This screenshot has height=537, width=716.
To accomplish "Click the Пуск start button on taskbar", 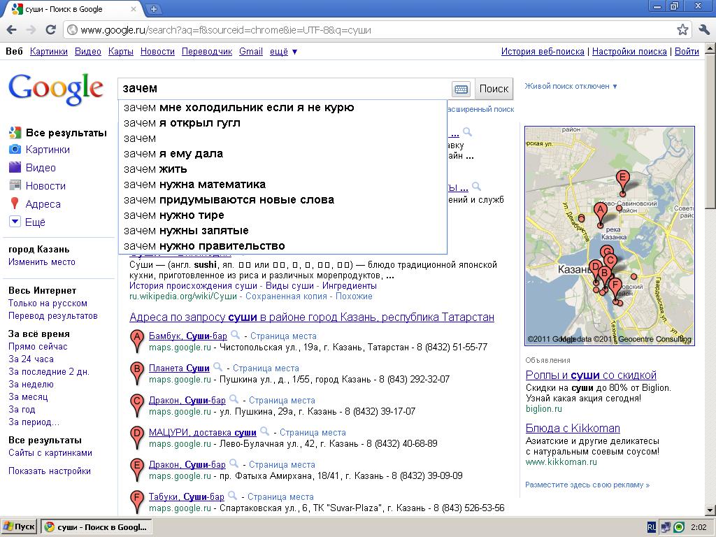I will tap(19, 527).
